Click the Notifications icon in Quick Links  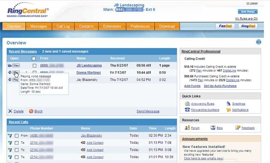[x=228, y=110]
